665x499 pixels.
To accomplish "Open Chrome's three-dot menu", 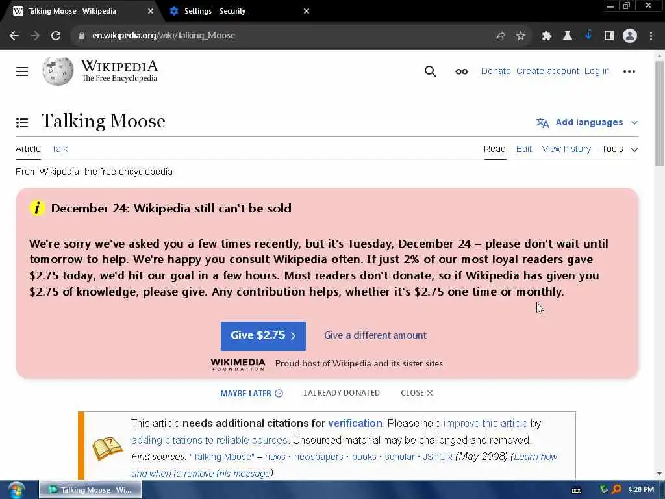I will coord(651,36).
